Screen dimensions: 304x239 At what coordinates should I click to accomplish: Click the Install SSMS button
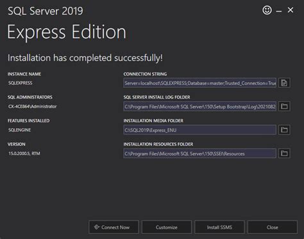point(219,227)
